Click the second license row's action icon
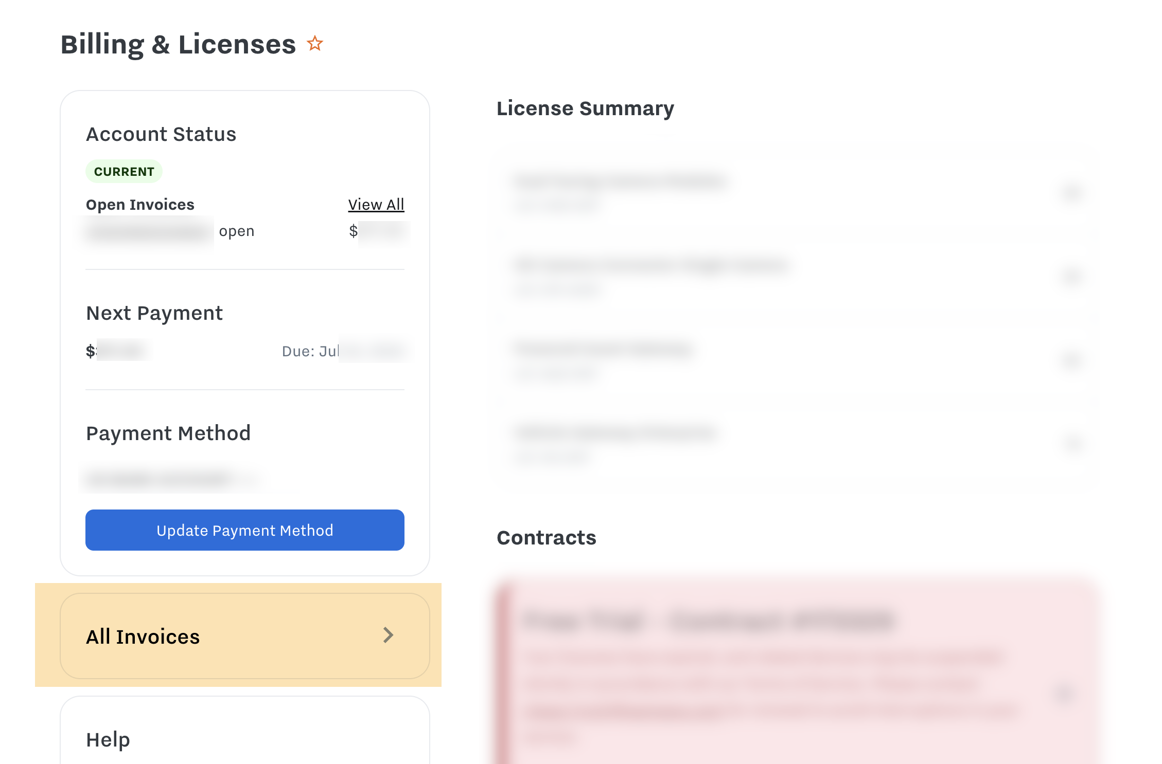The width and height of the screenshot is (1162, 764). [x=1072, y=276]
